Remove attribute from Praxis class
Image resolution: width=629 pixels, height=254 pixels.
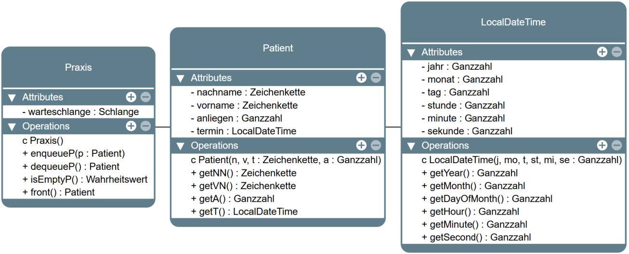pyautogui.click(x=145, y=97)
